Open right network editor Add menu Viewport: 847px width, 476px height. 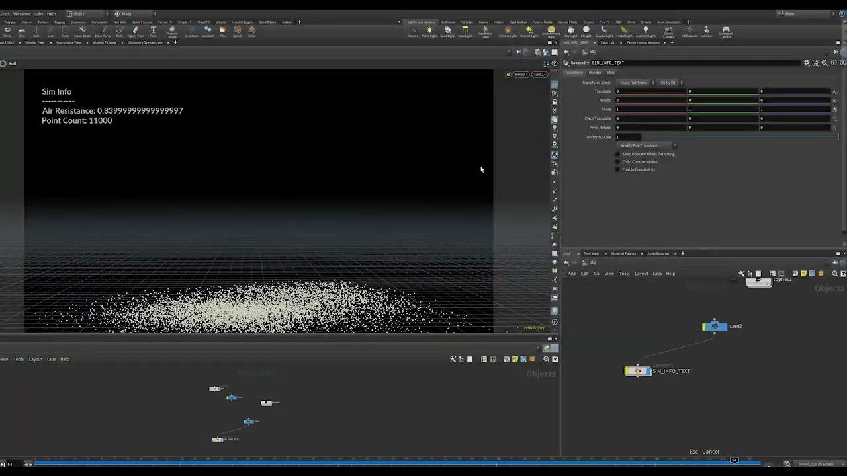tap(572, 274)
